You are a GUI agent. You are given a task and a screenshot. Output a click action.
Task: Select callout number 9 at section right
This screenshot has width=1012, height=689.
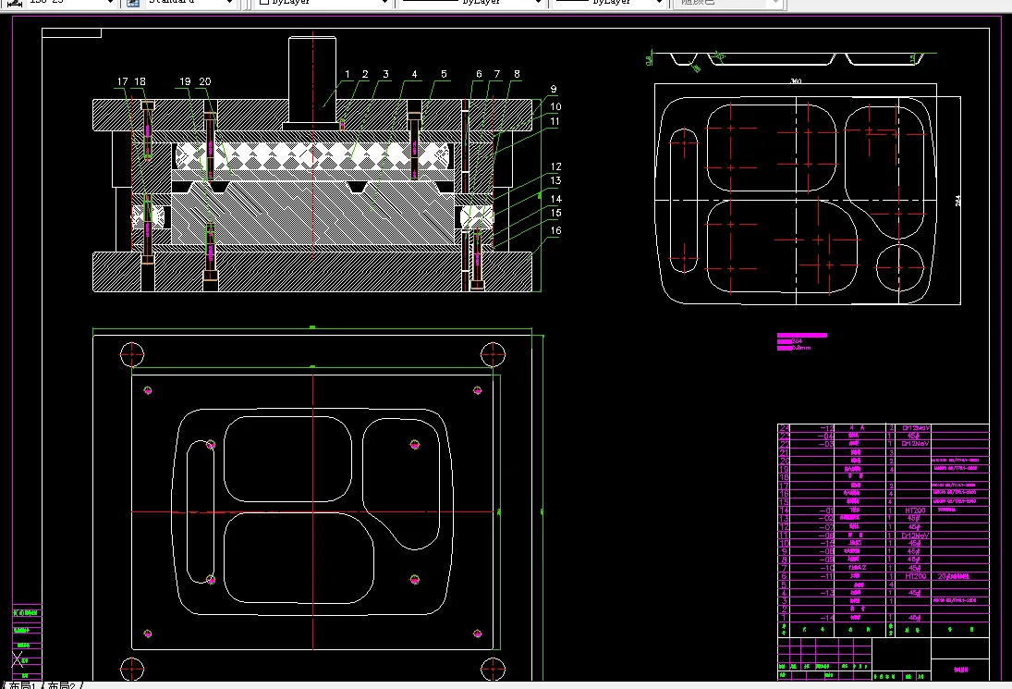click(x=554, y=89)
